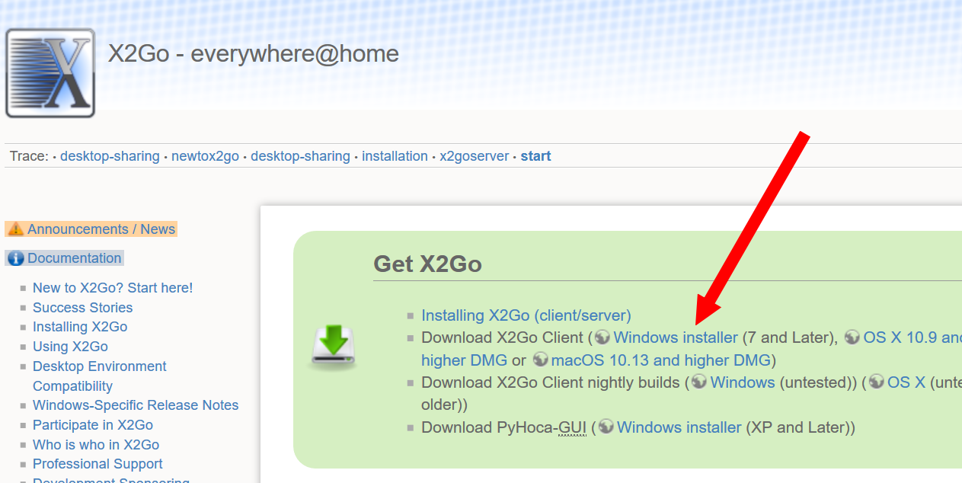962x483 pixels.
Task: Click the info icon beside Documentation
Action: pos(16,258)
